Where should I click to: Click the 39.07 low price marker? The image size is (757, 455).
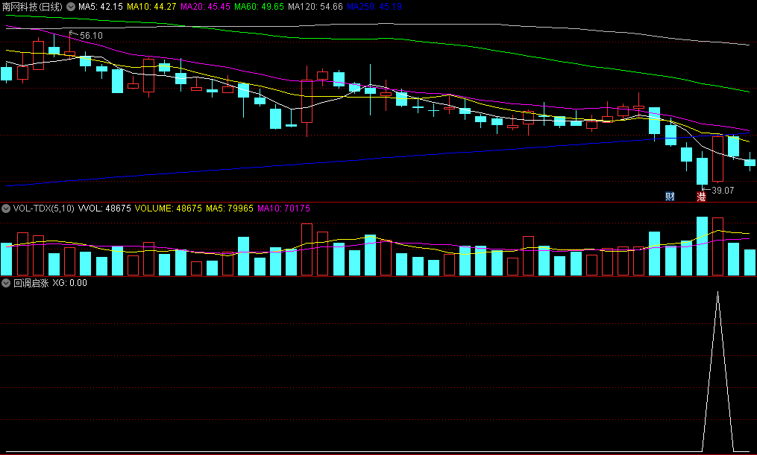click(x=723, y=191)
